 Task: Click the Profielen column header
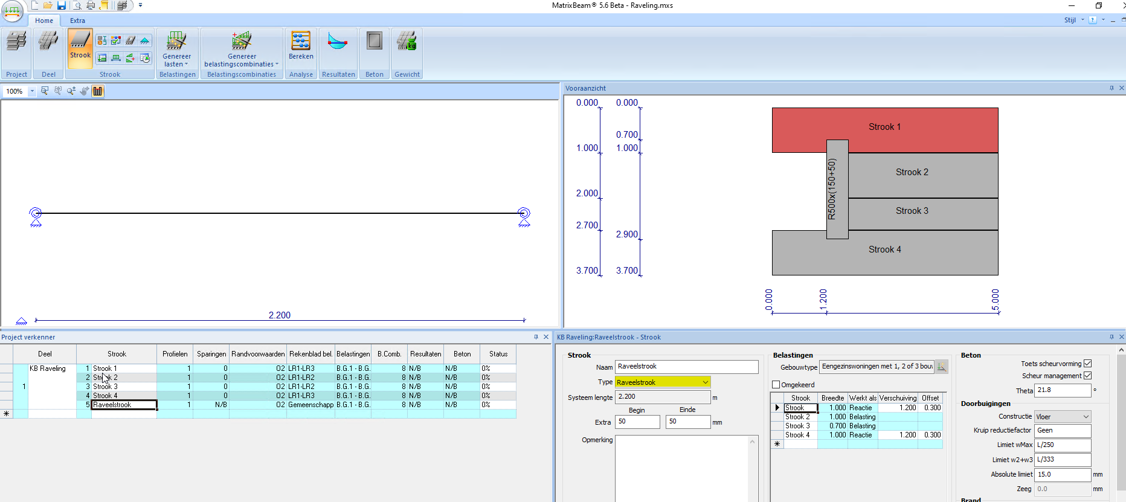tap(175, 354)
